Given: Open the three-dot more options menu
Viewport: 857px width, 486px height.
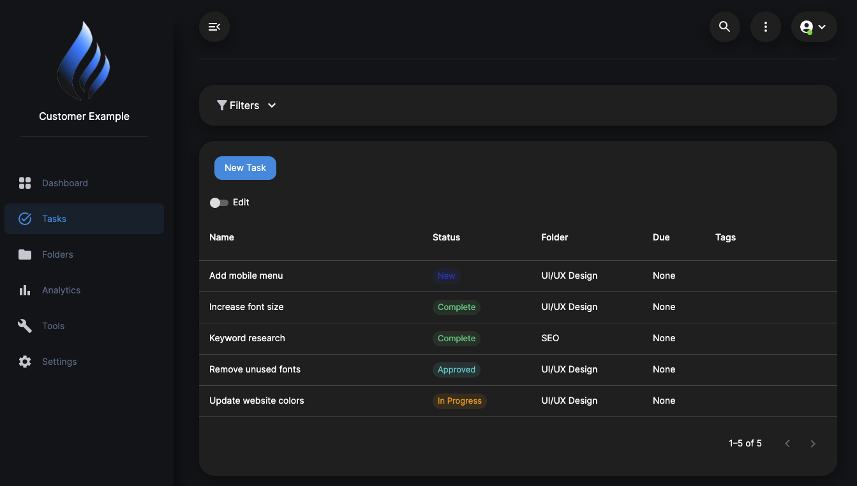Looking at the screenshot, I should click(766, 27).
